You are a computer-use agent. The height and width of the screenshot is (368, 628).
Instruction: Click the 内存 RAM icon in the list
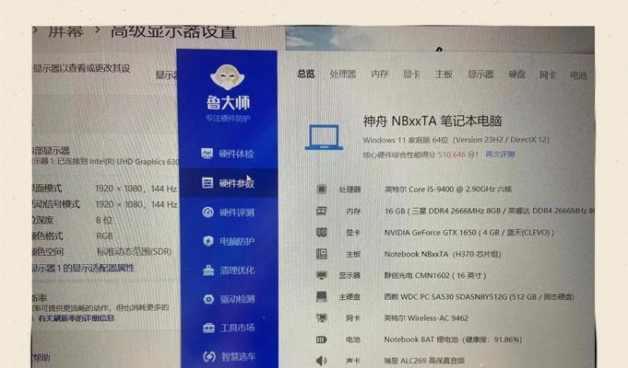click(322, 211)
